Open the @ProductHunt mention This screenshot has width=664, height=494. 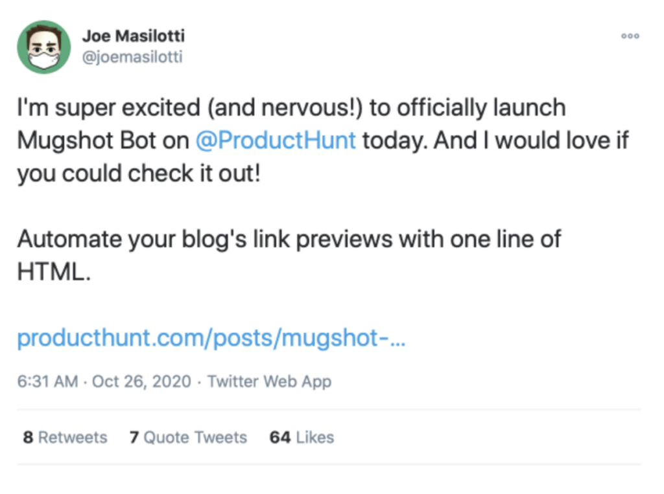[x=276, y=140]
